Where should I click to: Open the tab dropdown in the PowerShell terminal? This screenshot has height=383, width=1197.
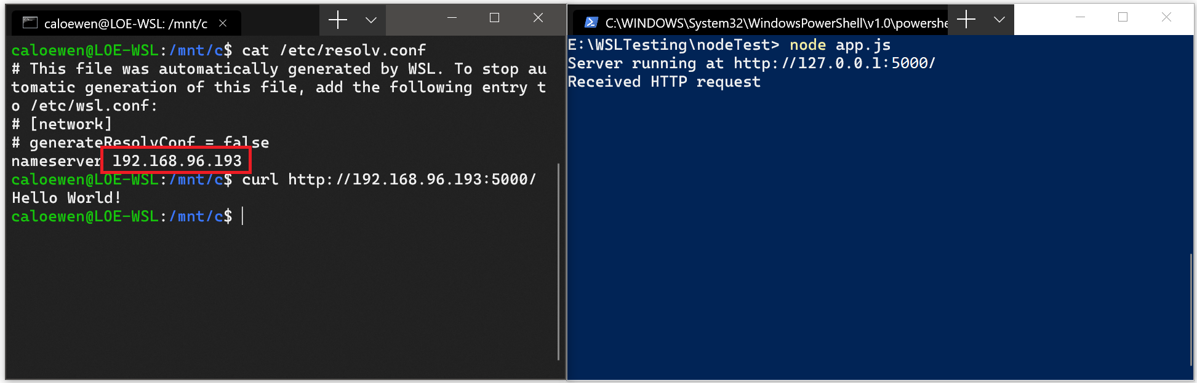[x=999, y=20]
